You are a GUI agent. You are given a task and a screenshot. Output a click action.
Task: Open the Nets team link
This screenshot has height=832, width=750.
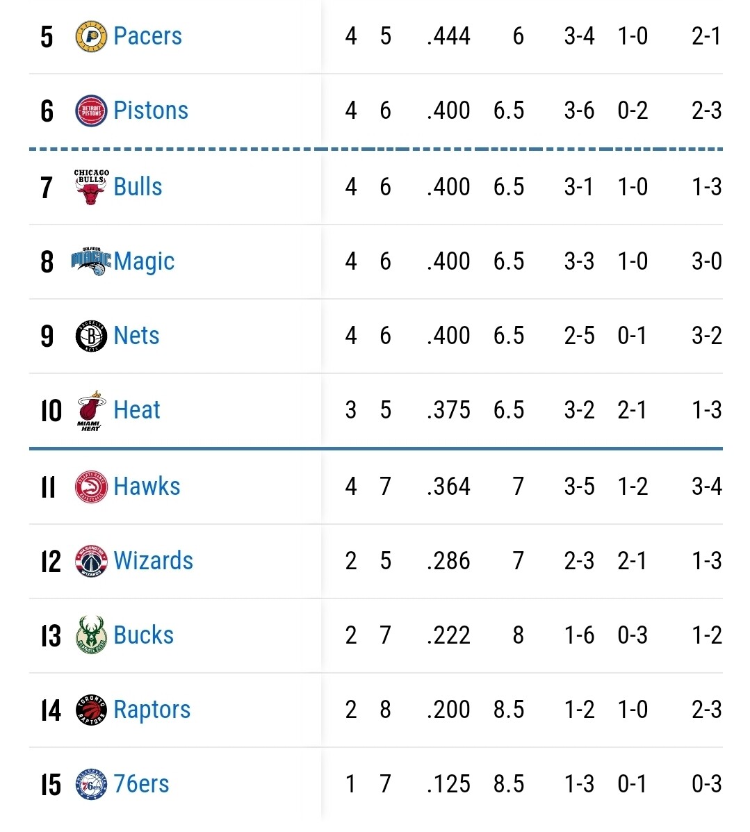click(x=136, y=336)
